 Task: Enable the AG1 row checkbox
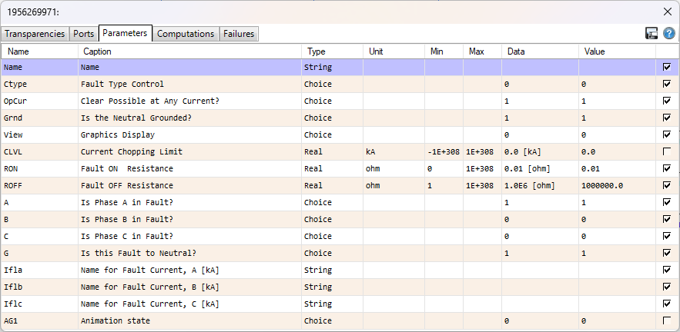click(667, 320)
